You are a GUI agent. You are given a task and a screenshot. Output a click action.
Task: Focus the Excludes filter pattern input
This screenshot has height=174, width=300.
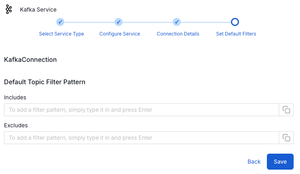[x=142, y=138]
